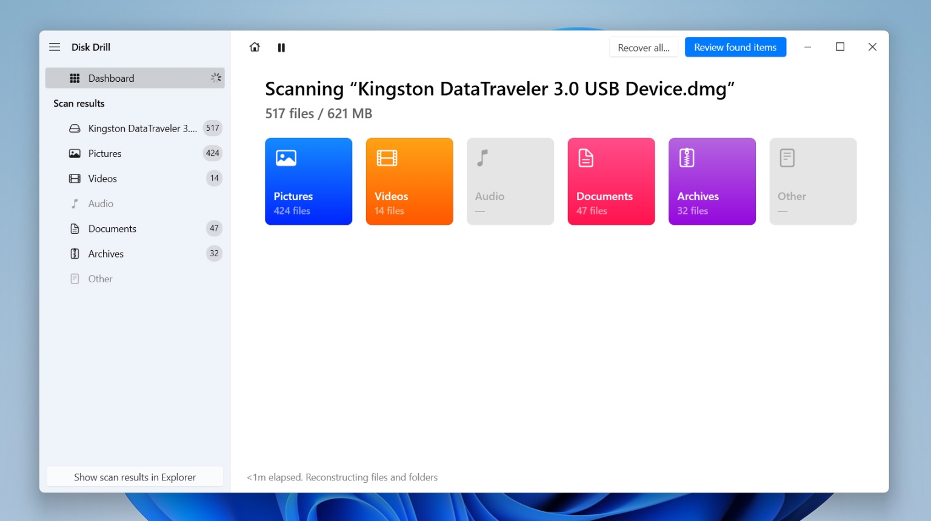Go to the home screen icon
Viewport: 931px width, 521px height.
(x=255, y=47)
